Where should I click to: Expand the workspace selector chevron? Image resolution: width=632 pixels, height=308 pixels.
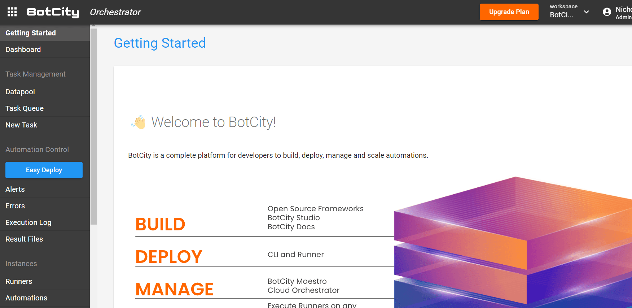point(587,12)
